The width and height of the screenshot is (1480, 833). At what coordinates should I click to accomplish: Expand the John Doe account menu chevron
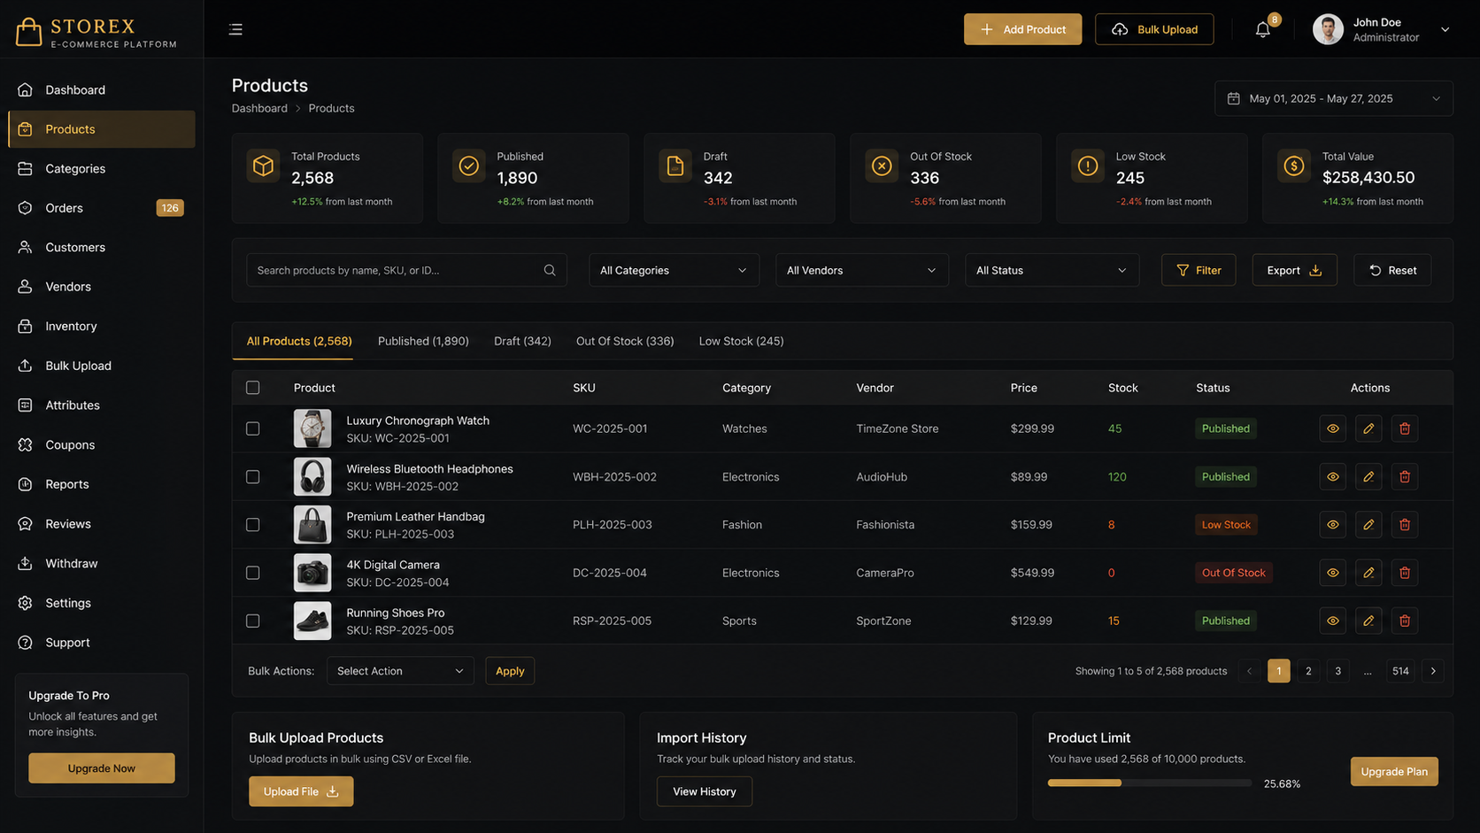[1445, 29]
